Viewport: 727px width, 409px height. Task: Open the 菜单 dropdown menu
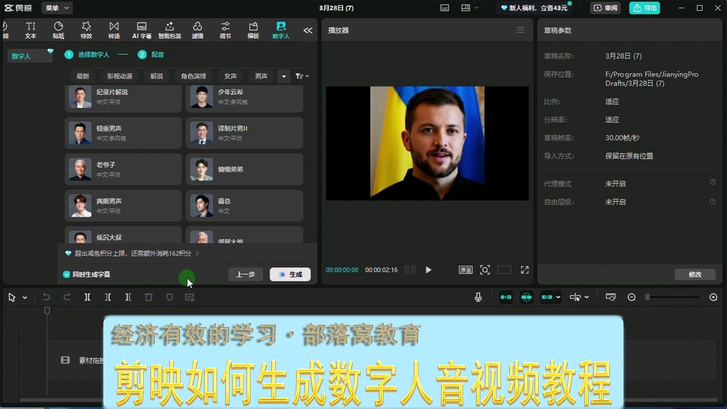pos(57,8)
